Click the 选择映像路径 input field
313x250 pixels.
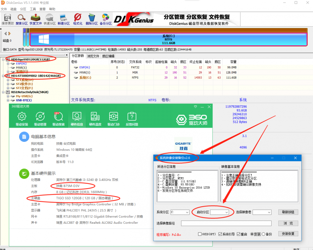pyautogui.click(x=226, y=223)
